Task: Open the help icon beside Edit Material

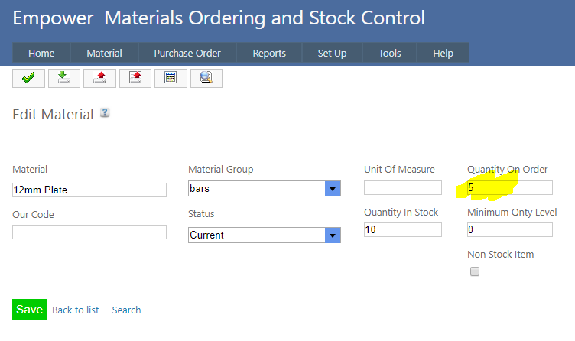Action: click(x=105, y=113)
